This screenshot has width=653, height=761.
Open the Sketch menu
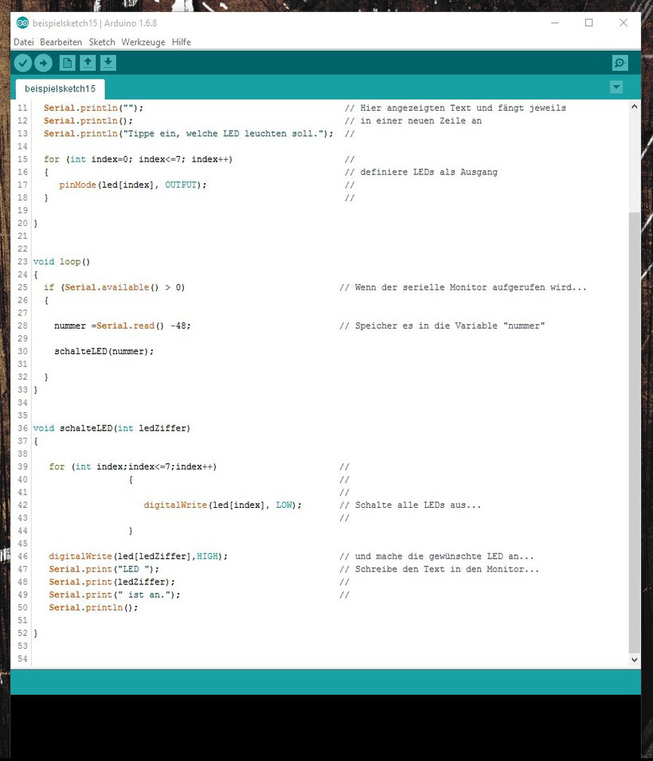click(x=102, y=42)
